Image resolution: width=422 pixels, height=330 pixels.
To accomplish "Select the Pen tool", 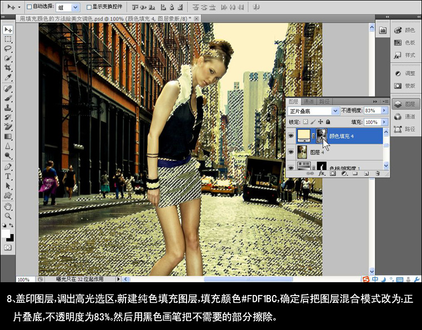I will 8,167.
